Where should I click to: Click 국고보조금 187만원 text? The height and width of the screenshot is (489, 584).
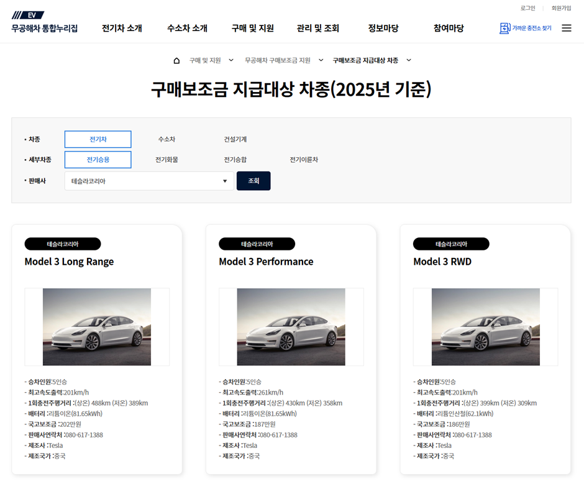(x=247, y=424)
